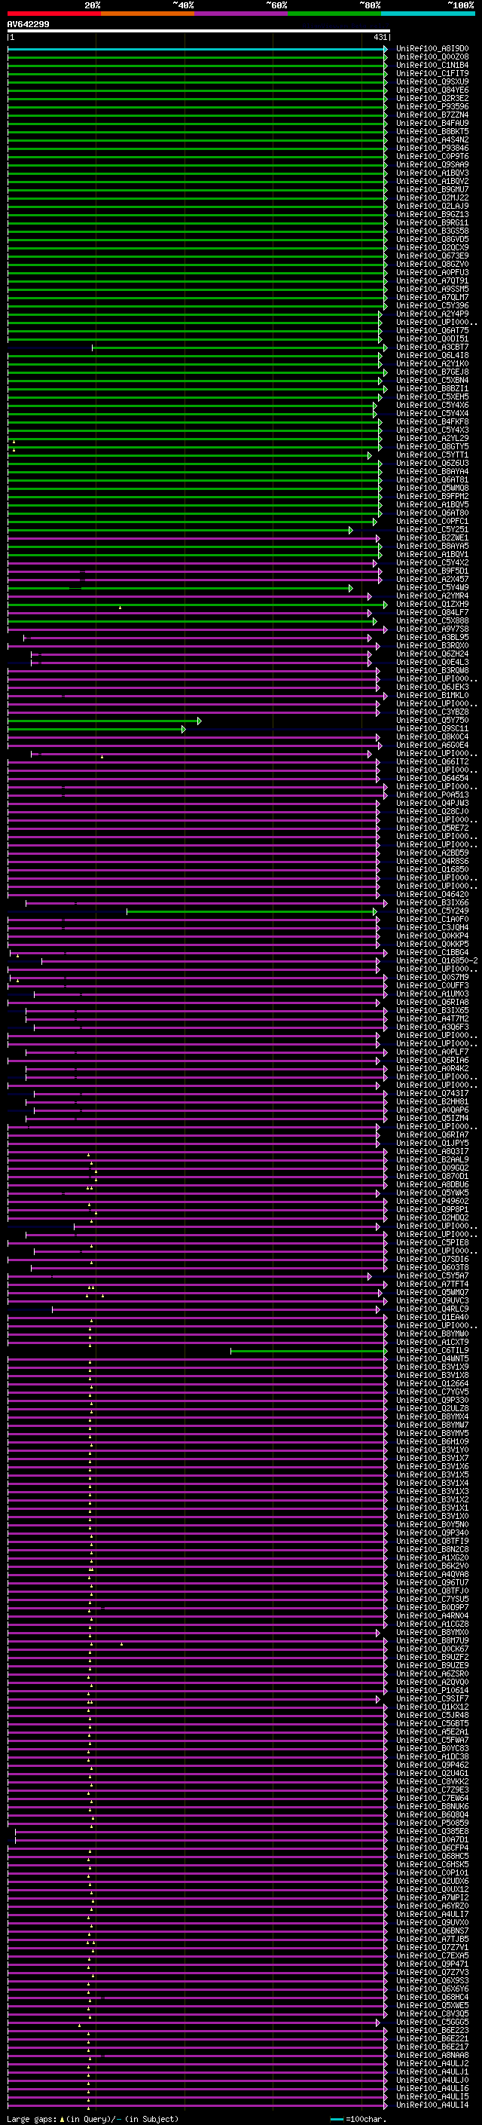Viewport: 482px width, 2125px height.
Task: Open the UniRef100_P93596 hit link
Action: (432, 106)
